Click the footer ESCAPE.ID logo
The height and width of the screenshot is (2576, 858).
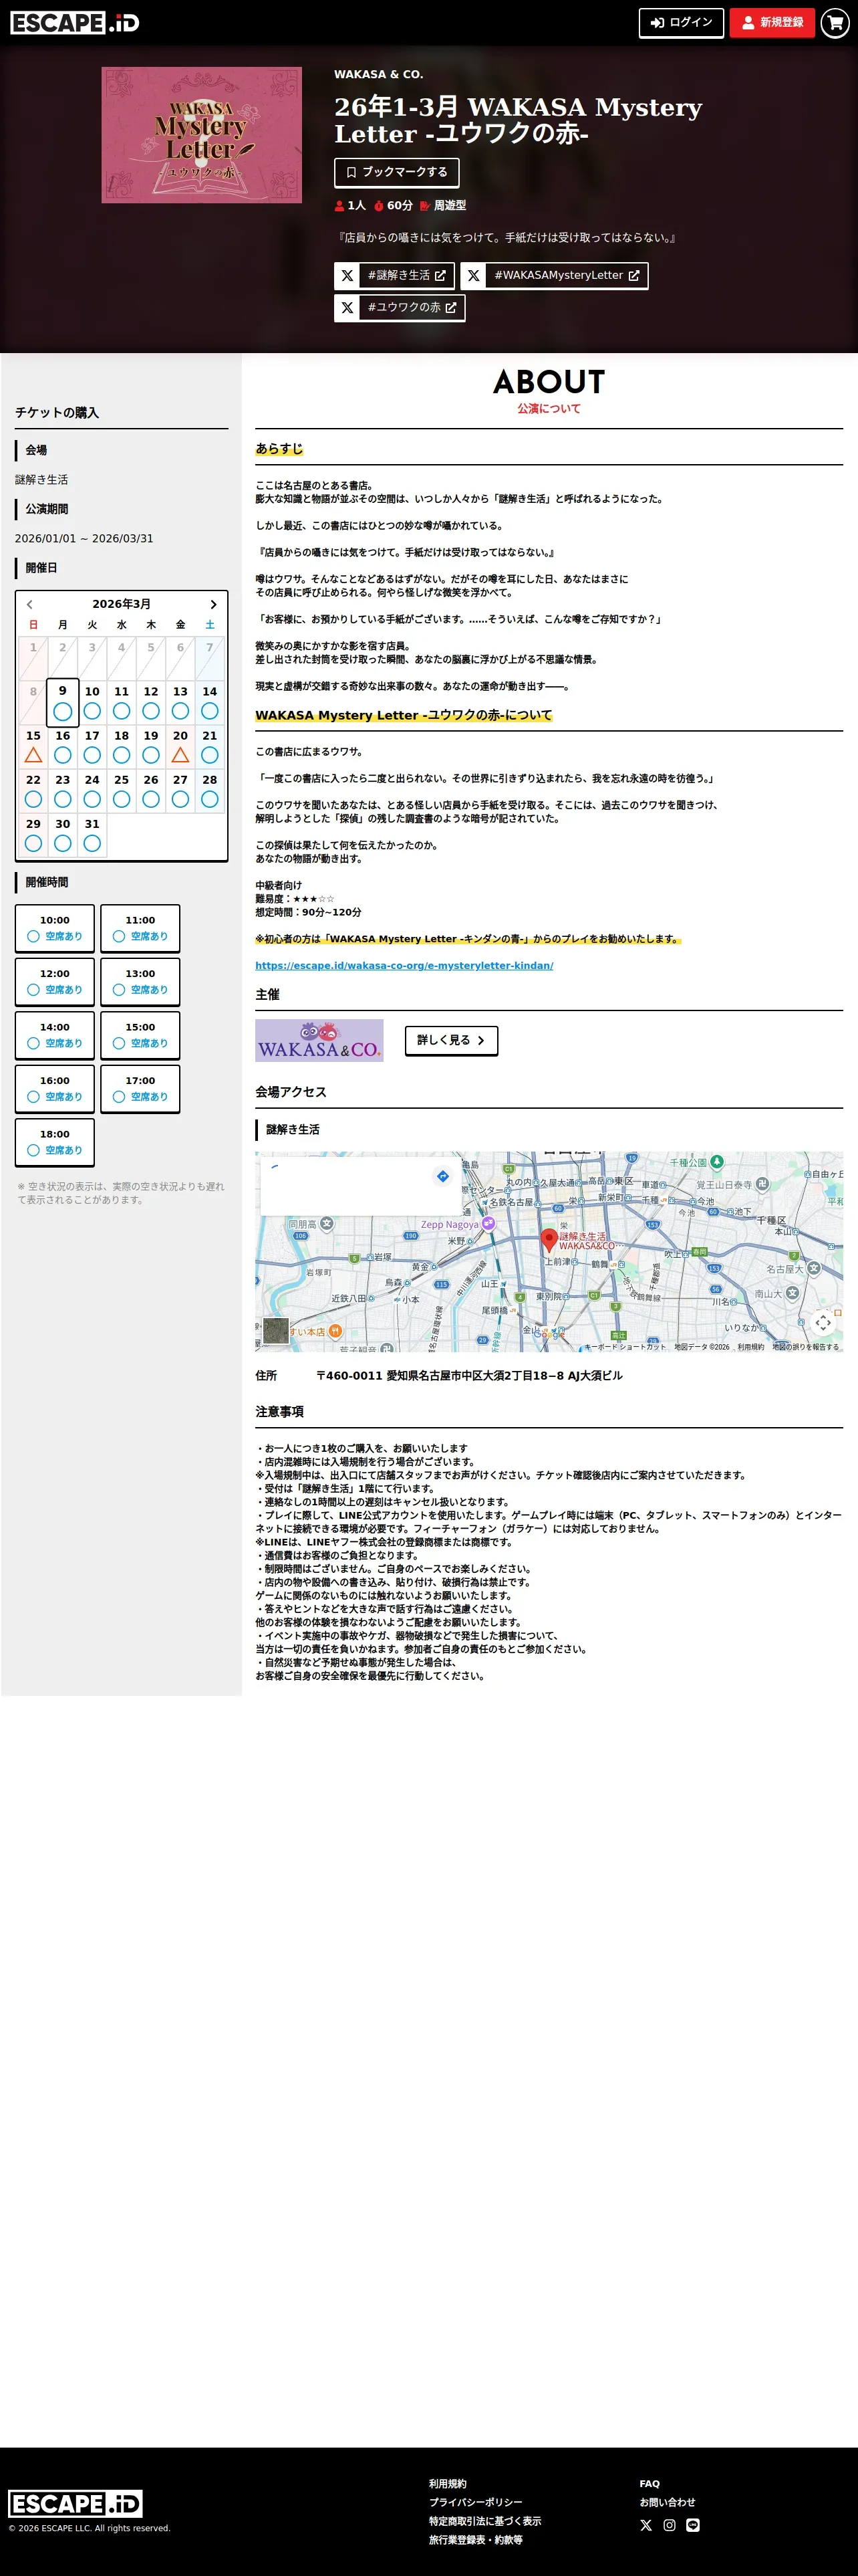coord(76,2503)
